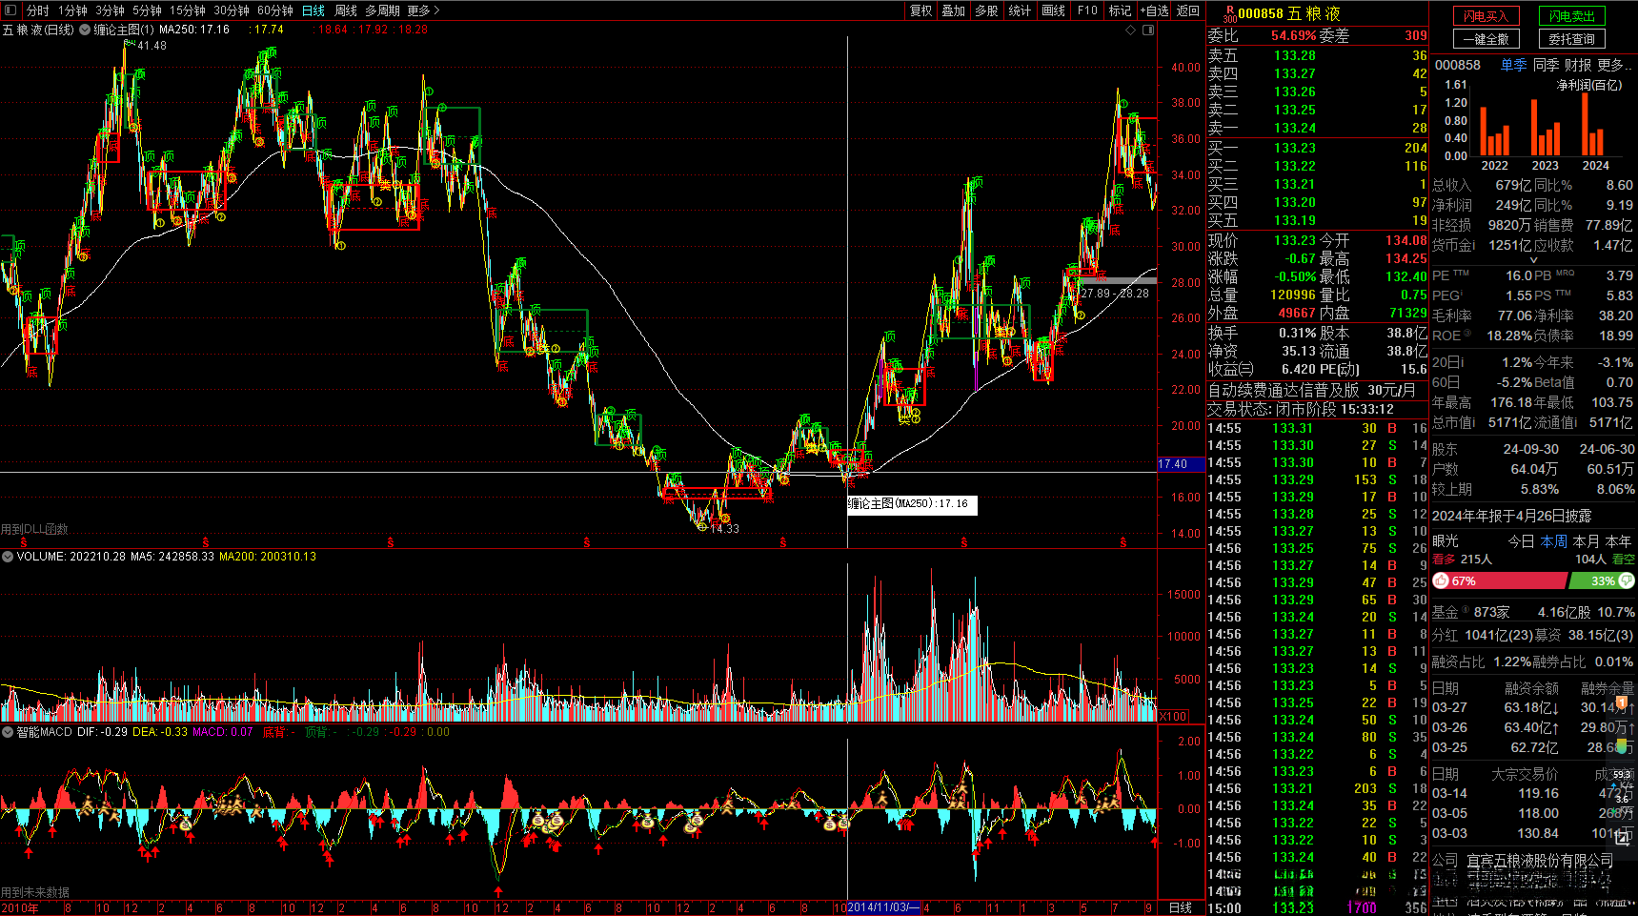Open the 统计 statistics tool
This screenshot has width=1638, height=916.
1020,10
